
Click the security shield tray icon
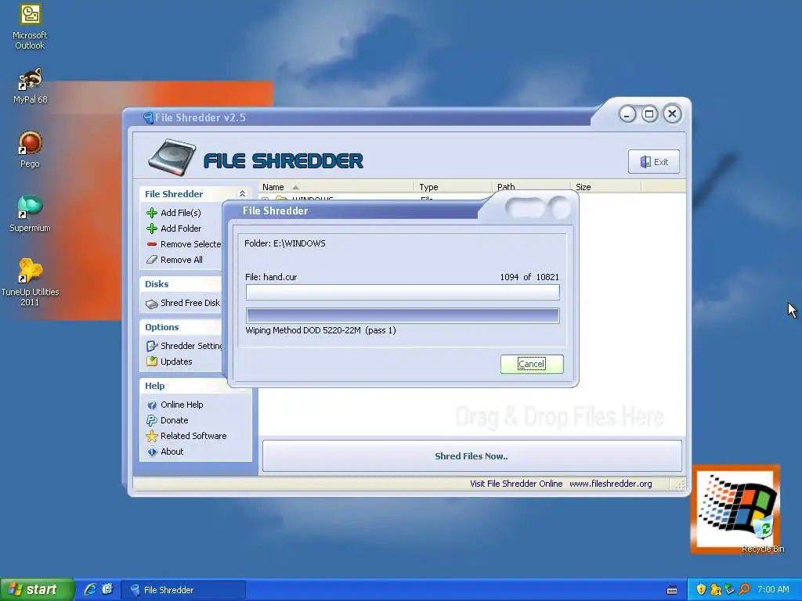(701, 589)
